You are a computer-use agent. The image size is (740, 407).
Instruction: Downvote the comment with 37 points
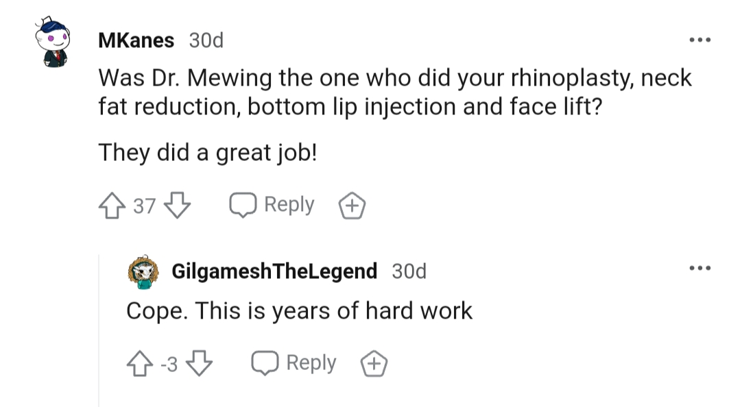tap(177, 206)
